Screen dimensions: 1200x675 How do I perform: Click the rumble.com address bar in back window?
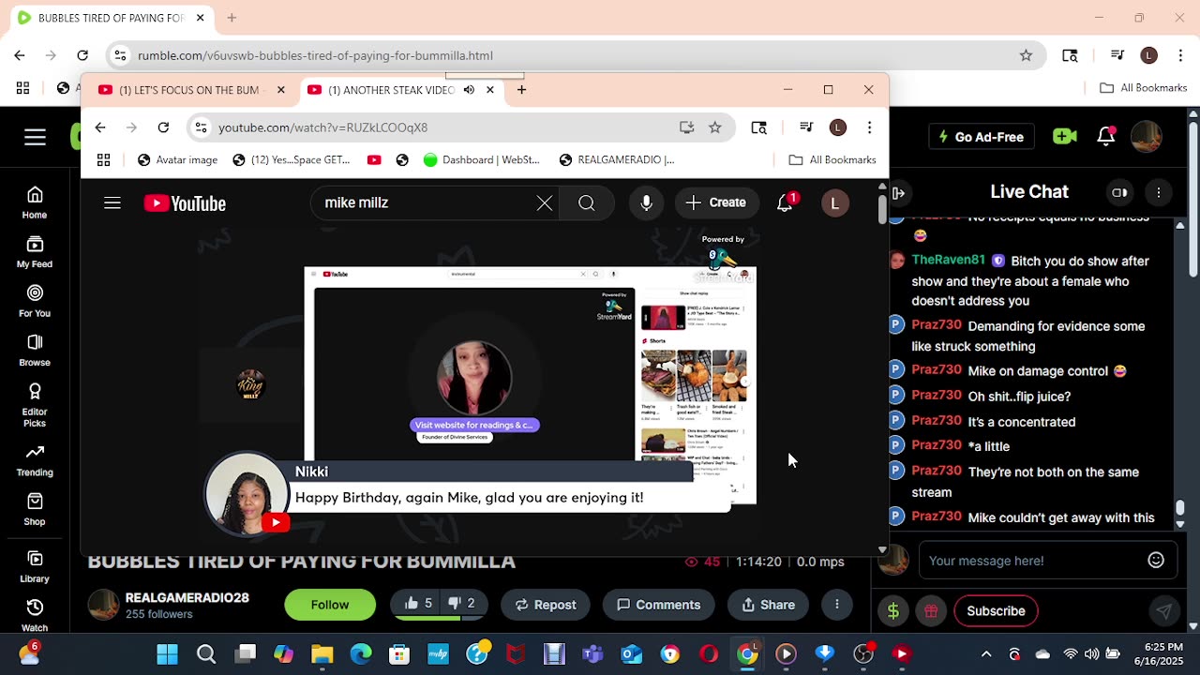[562, 55]
